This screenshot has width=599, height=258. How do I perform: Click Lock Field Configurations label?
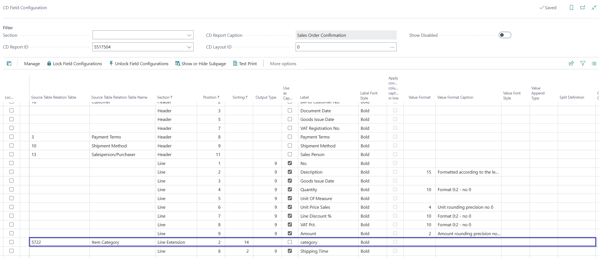[77, 64]
